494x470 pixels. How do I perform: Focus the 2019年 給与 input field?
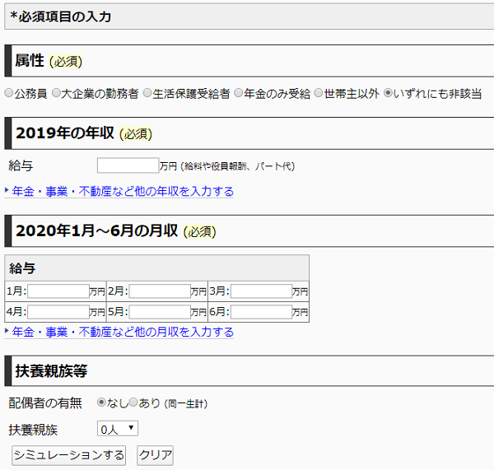128,165
